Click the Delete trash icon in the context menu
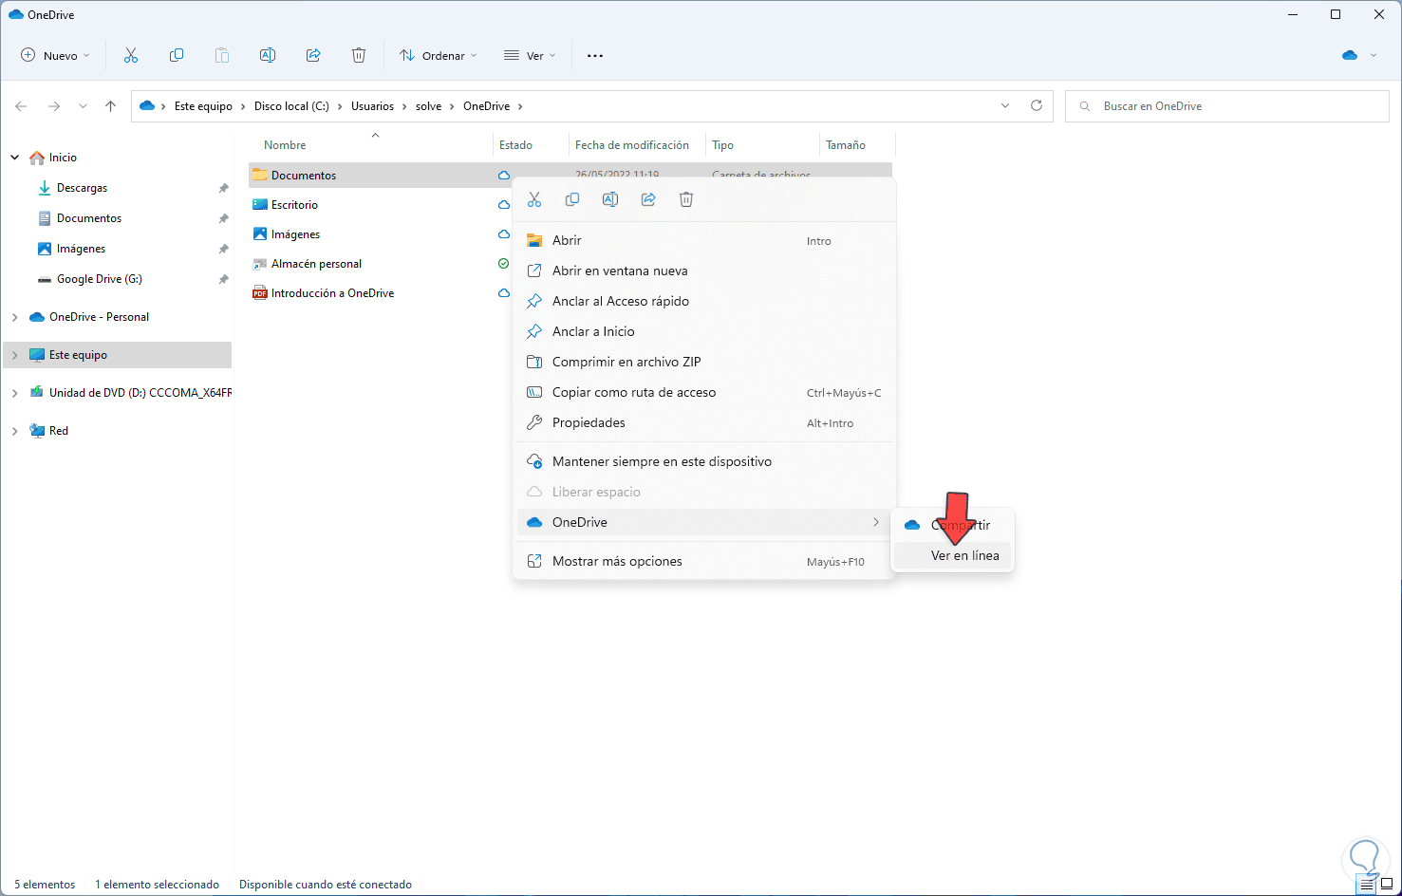This screenshot has height=896, width=1402. tap(686, 199)
